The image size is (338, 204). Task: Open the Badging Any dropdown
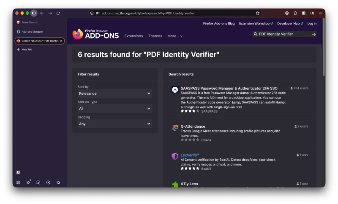point(115,124)
